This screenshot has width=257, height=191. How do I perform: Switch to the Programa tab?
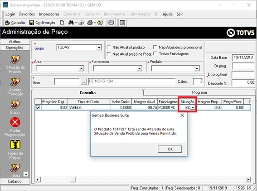pyautogui.click(x=199, y=92)
